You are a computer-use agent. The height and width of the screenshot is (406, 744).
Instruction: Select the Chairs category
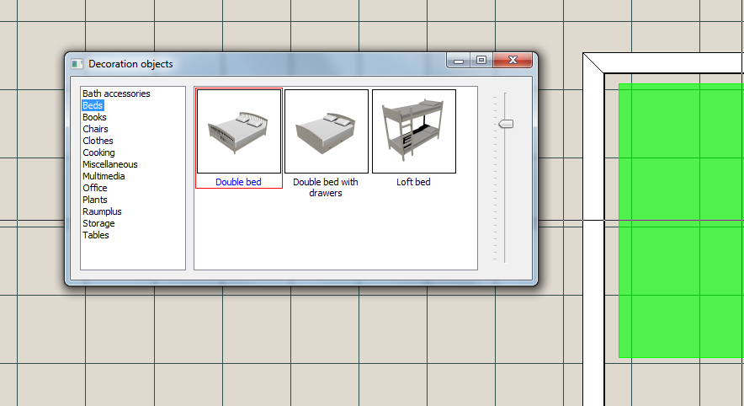tap(95, 129)
